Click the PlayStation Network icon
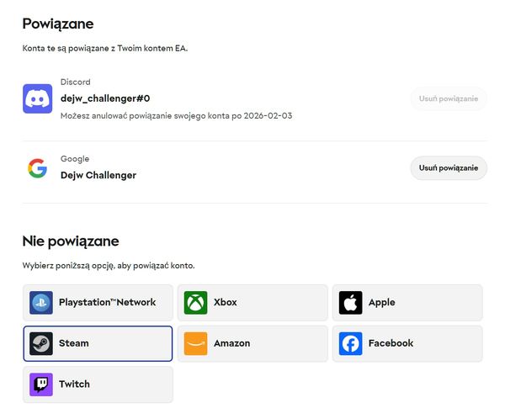The height and width of the screenshot is (408, 505). tap(41, 302)
